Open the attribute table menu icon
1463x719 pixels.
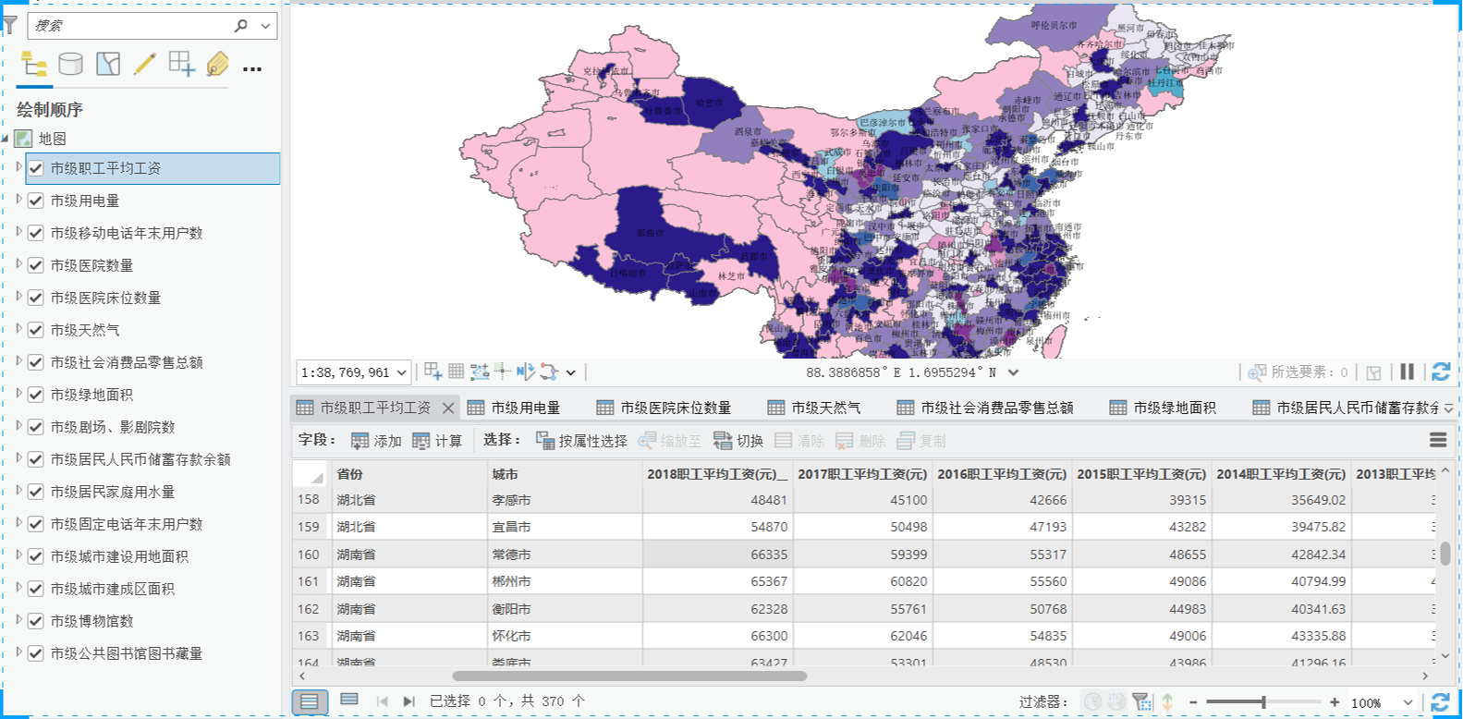tap(1438, 440)
